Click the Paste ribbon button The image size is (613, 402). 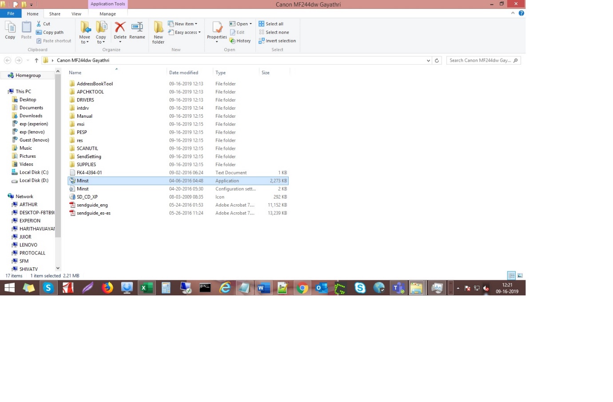(x=27, y=31)
